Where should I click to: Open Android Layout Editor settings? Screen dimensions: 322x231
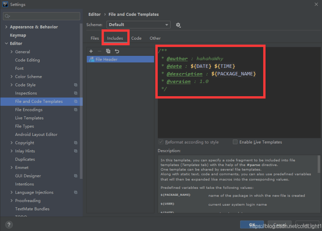[x=36, y=134]
